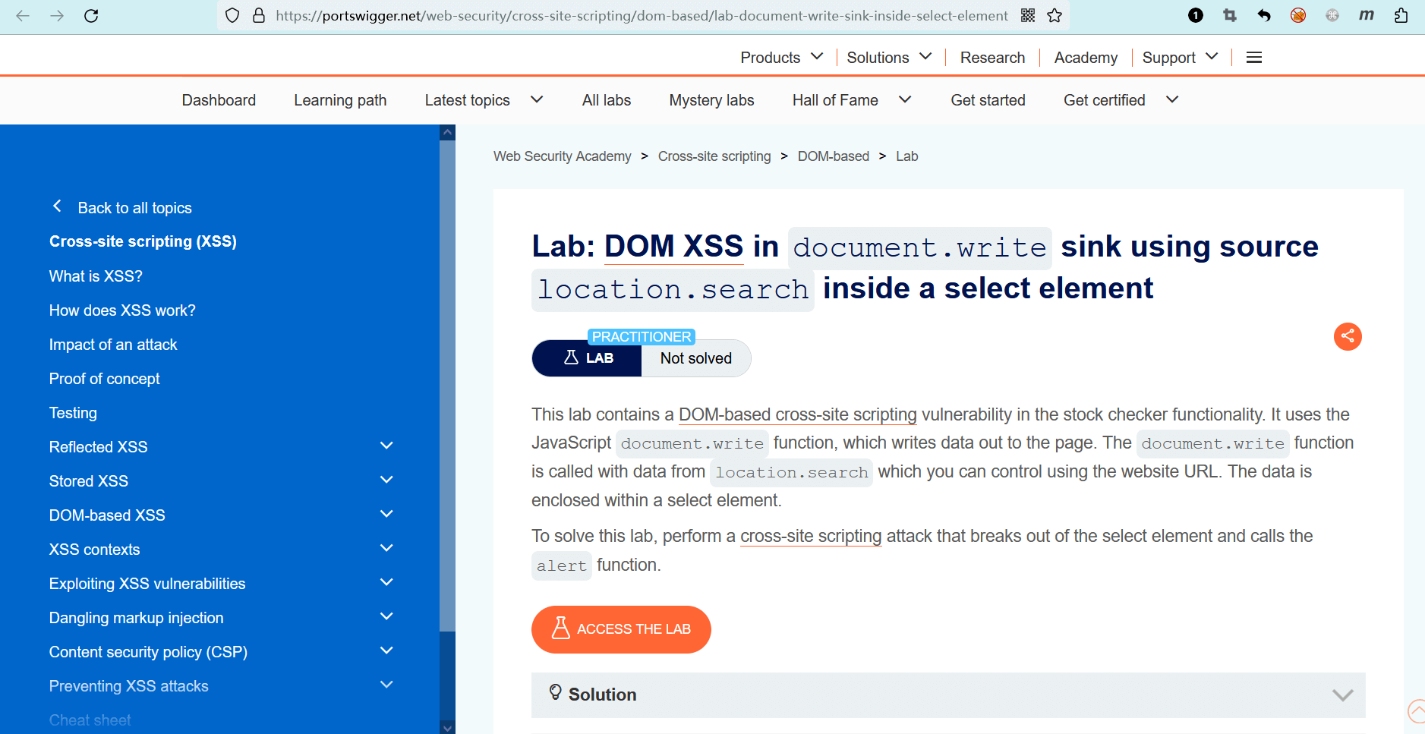1425x734 pixels.
Task: Open Web Security Academy breadcrumb
Action: tap(563, 156)
